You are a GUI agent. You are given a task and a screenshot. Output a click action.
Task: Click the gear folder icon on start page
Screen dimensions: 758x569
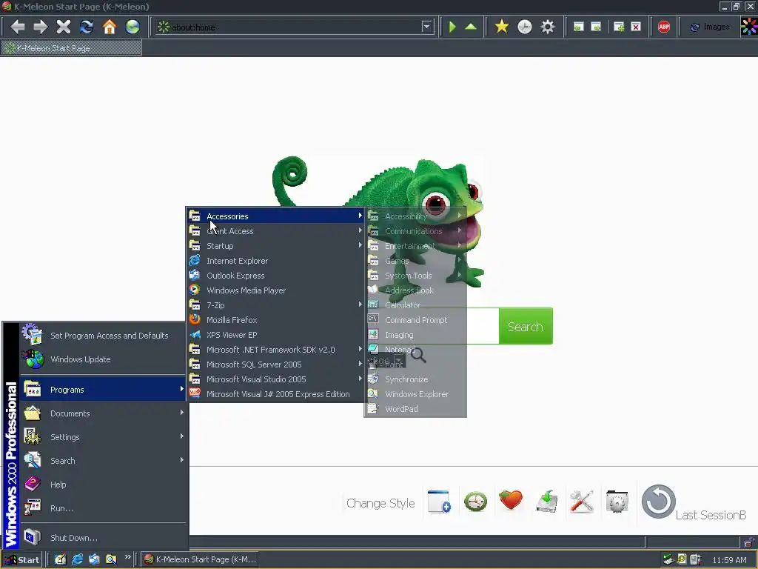point(617,502)
